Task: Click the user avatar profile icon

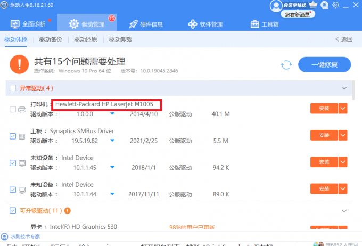Action: pyautogui.click(x=276, y=5)
